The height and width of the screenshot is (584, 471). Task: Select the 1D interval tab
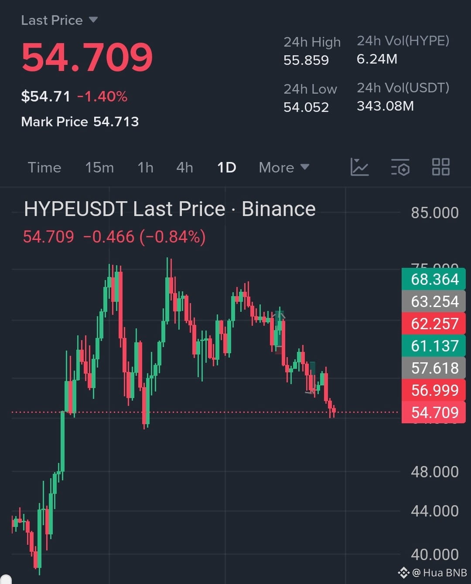(227, 167)
